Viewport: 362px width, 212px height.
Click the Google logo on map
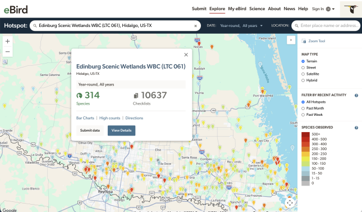(x=10, y=210)
